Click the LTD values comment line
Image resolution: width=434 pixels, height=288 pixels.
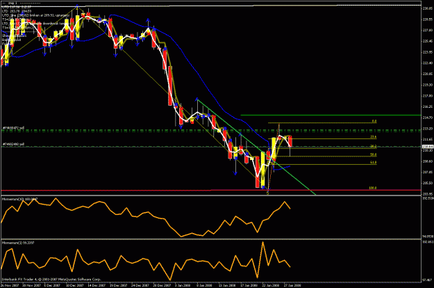point(17,11)
